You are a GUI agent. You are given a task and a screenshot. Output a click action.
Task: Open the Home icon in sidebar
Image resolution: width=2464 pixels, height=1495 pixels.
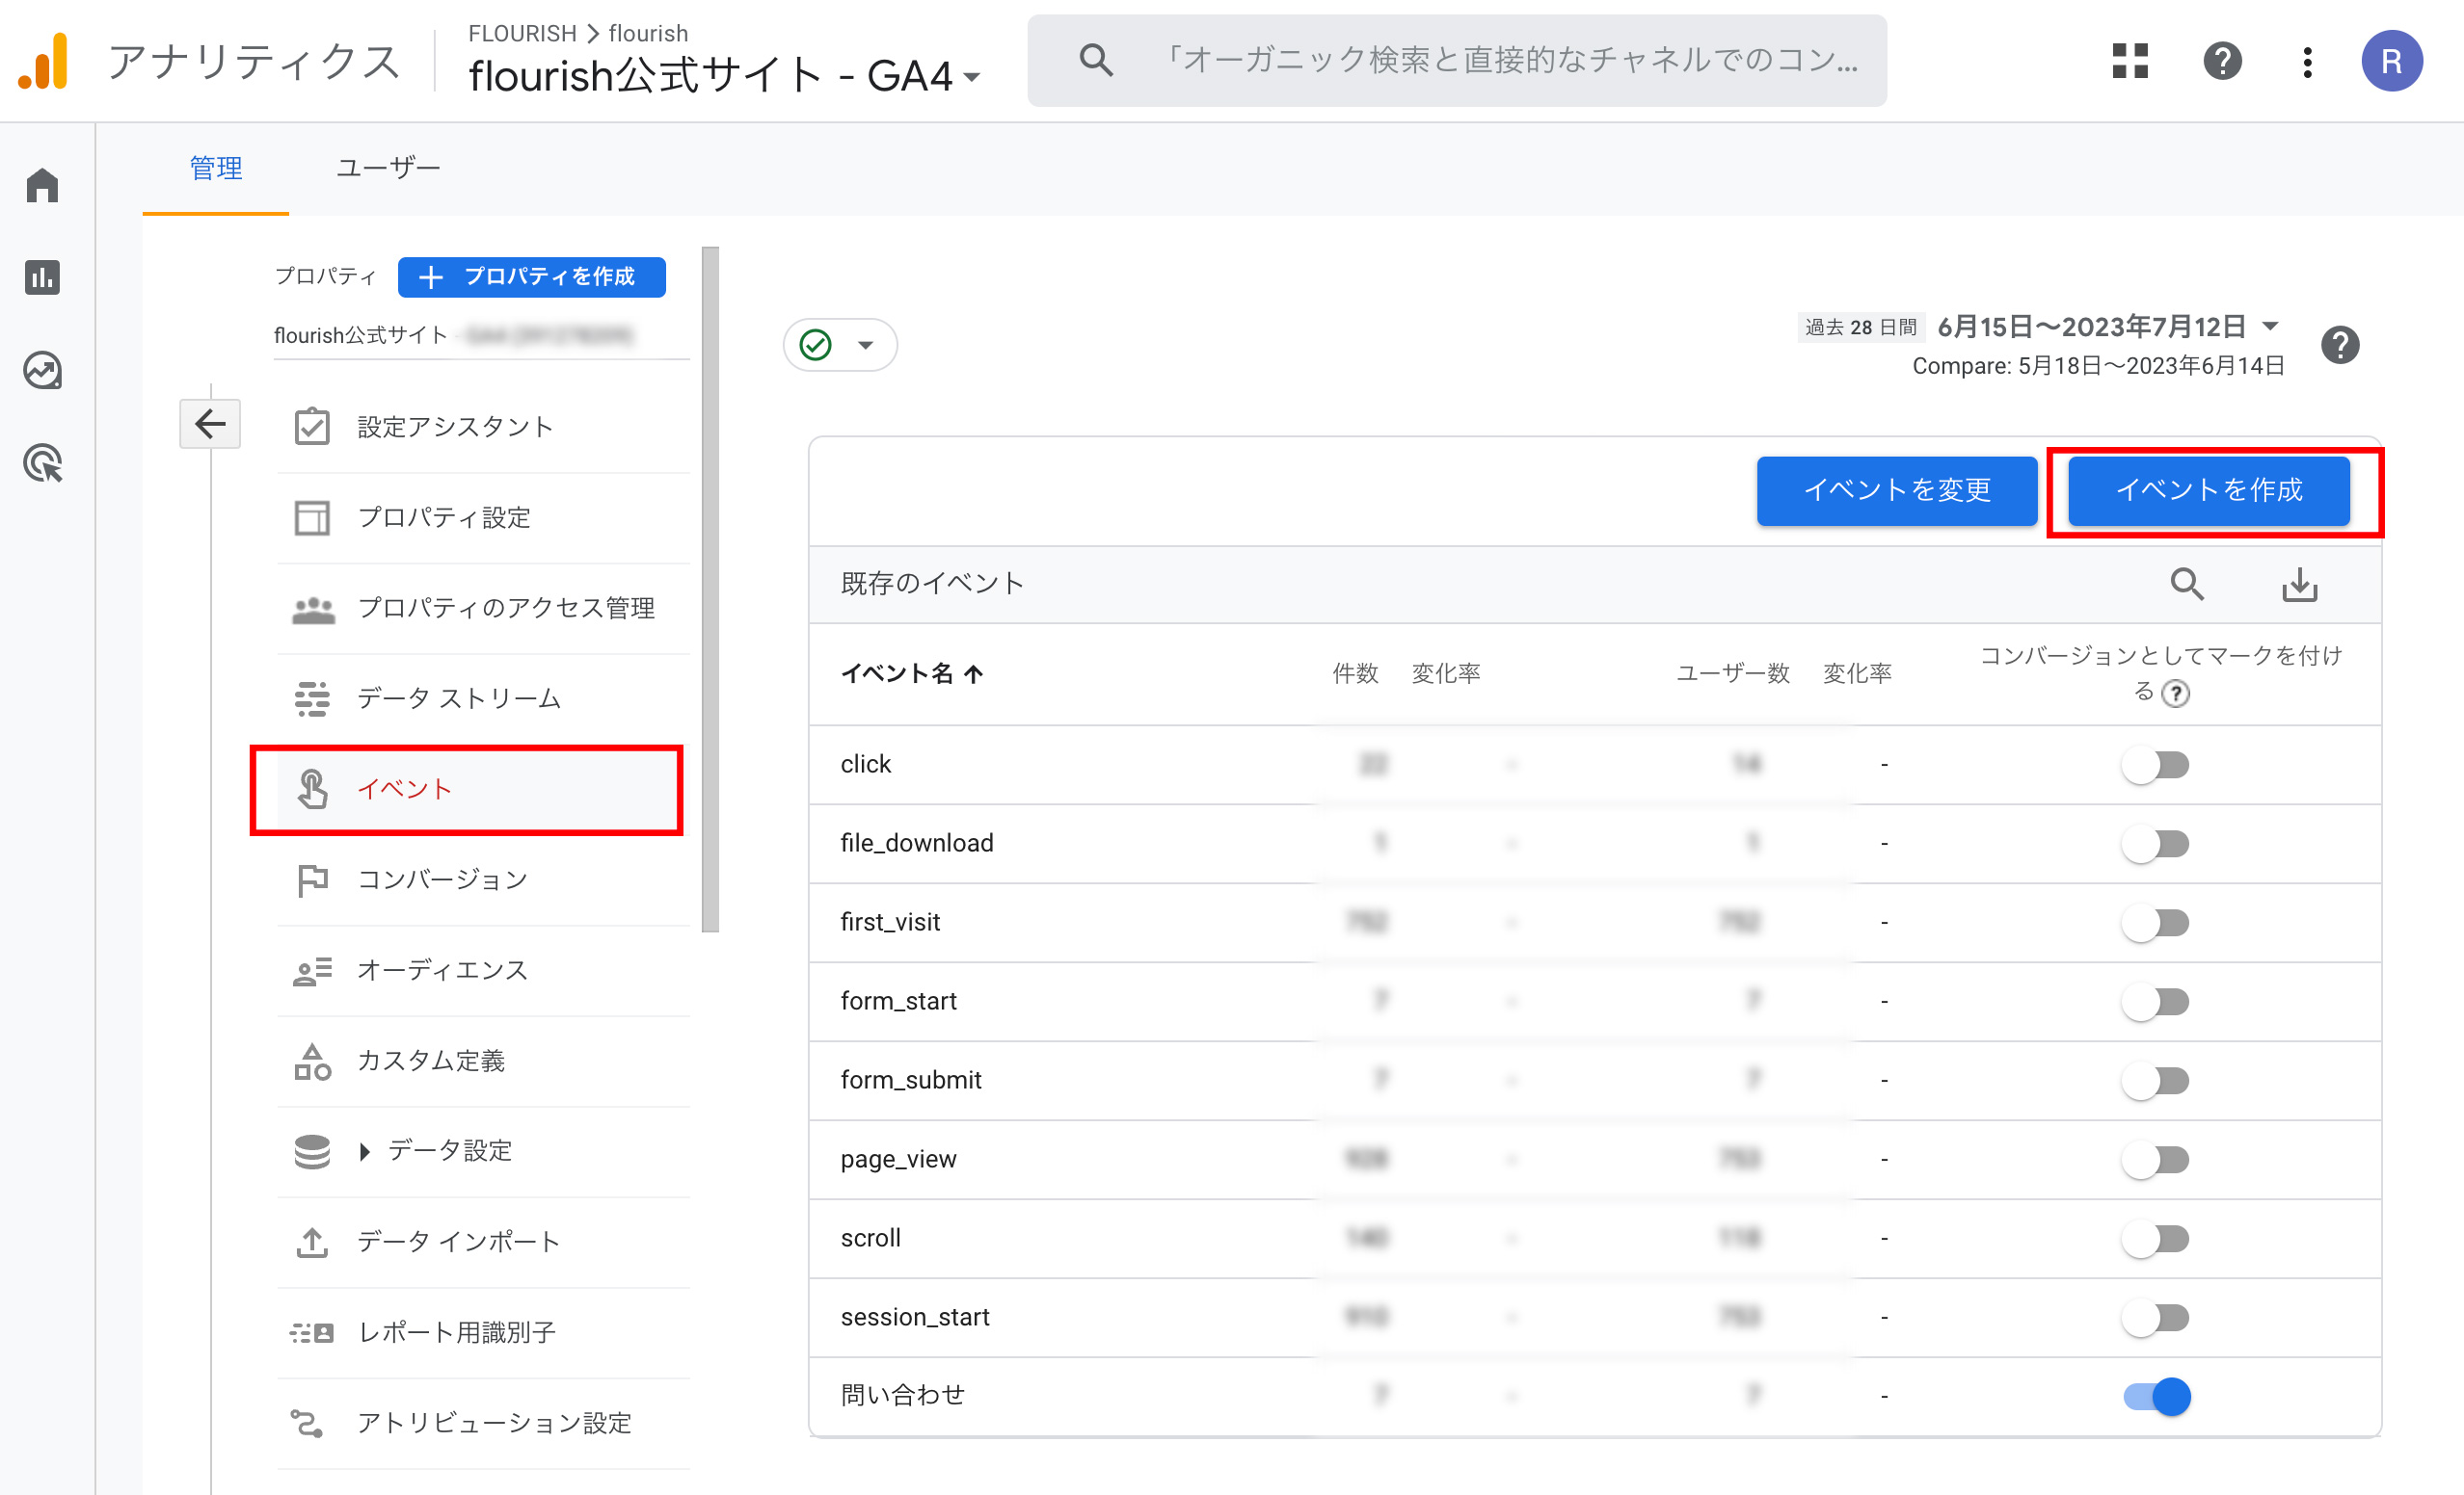[x=43, y=185]
